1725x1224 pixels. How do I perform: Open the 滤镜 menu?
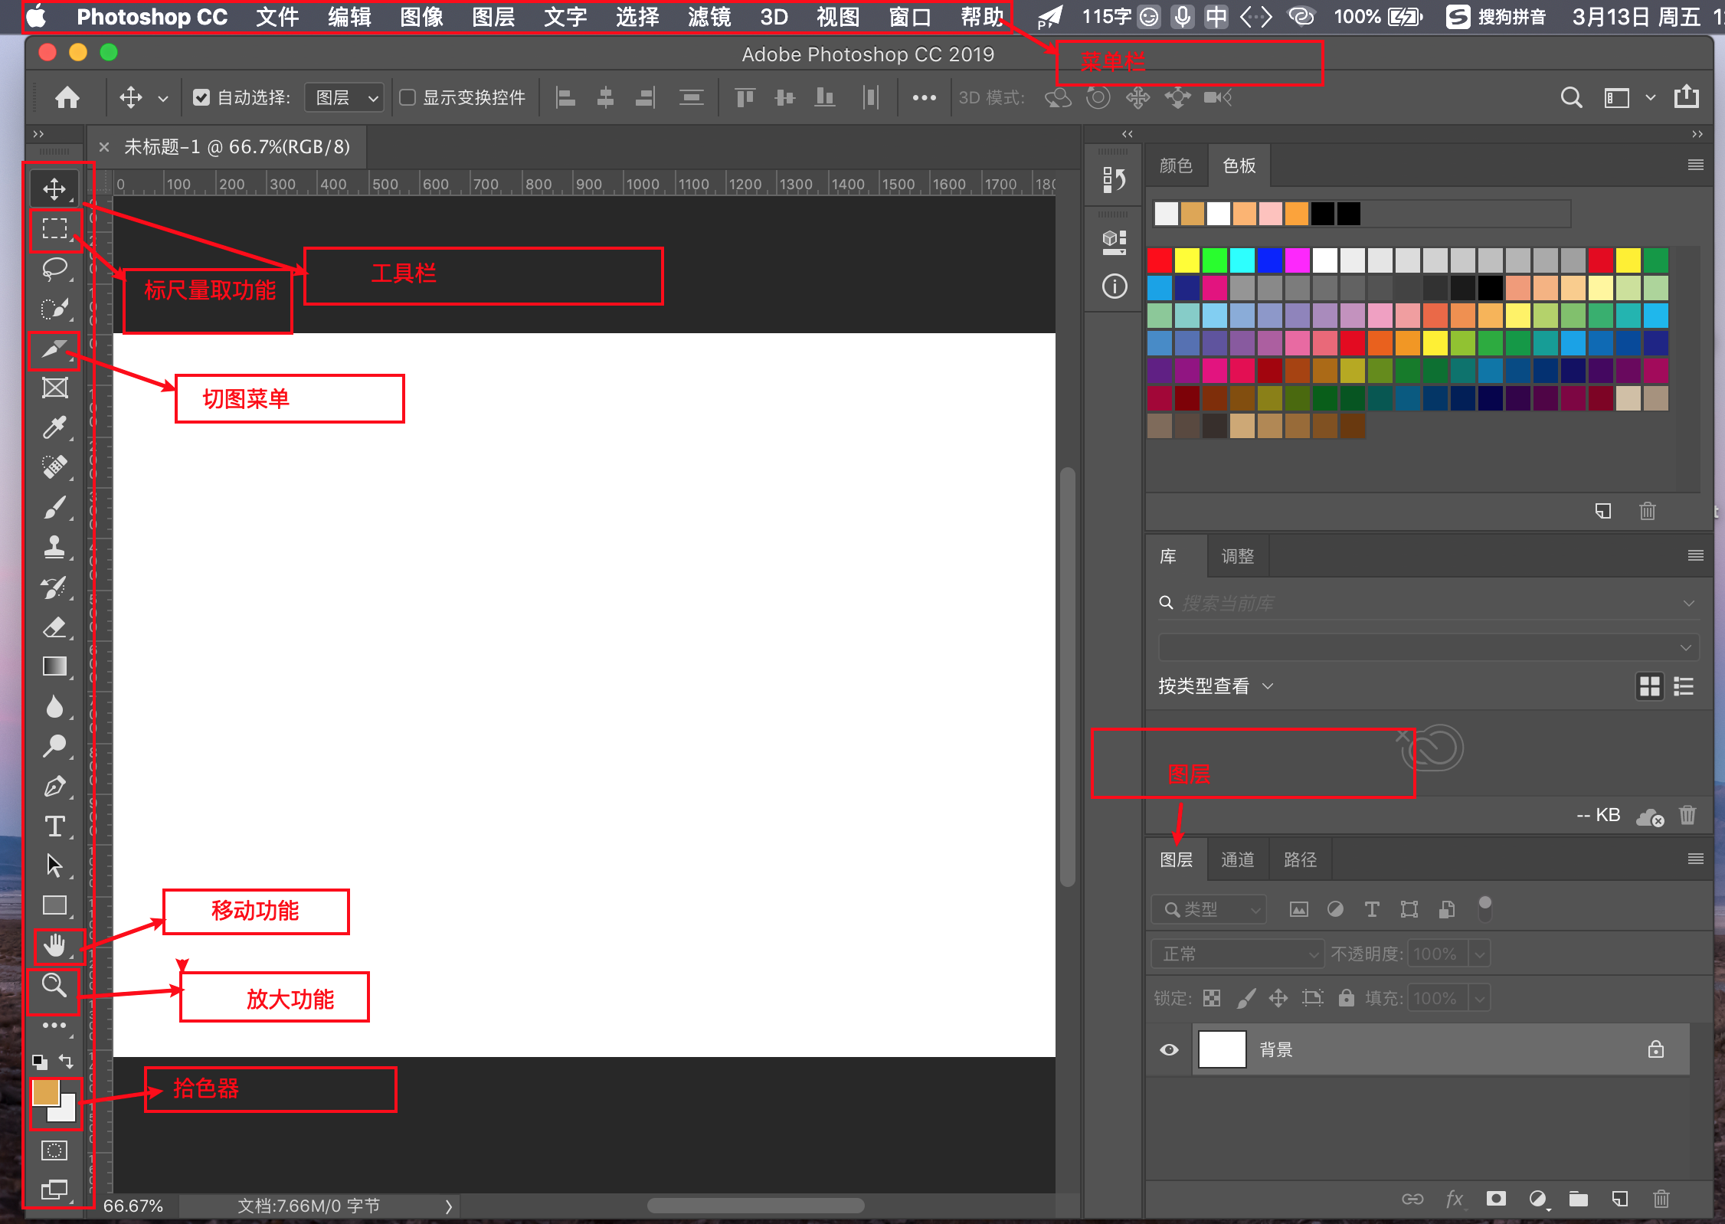coord(709,16)
